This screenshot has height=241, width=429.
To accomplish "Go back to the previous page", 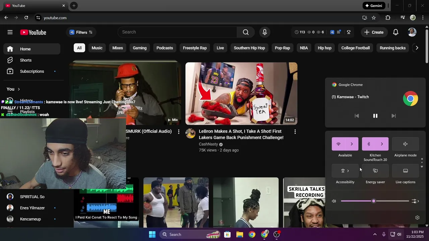I will point(6,18).
